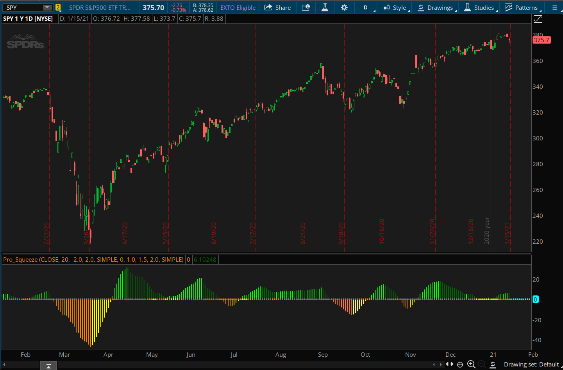This screenshot has height=370, width=563.
Task: Expand the SPY symbol dropdown arrow
Action: click(x=47, y=7)
